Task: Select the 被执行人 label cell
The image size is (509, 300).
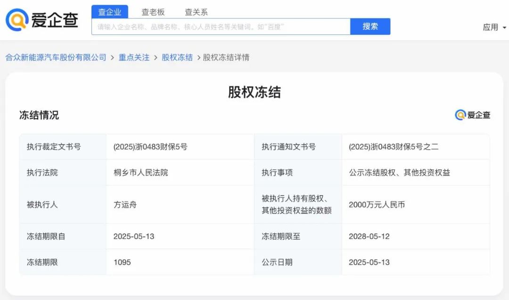Action: (63, 205)
